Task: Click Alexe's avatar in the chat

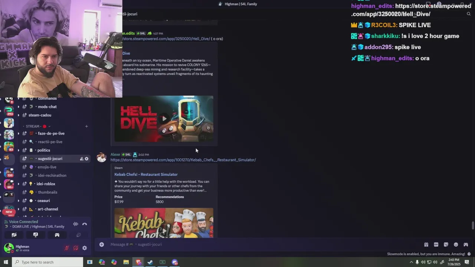Action: click(101, 157)
